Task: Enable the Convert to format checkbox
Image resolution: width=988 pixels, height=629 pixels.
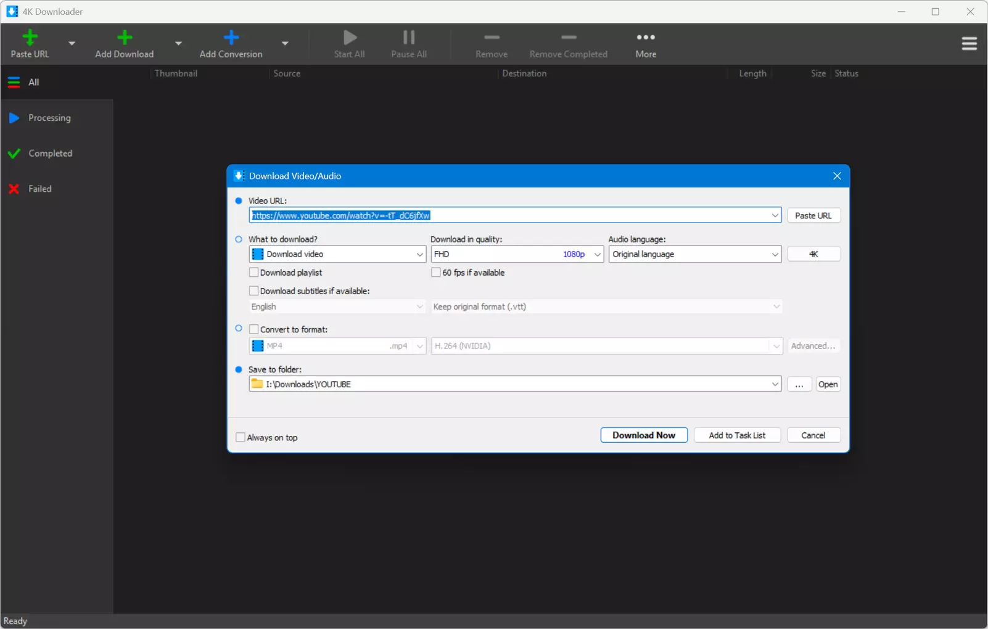Action: coord(253,329)
